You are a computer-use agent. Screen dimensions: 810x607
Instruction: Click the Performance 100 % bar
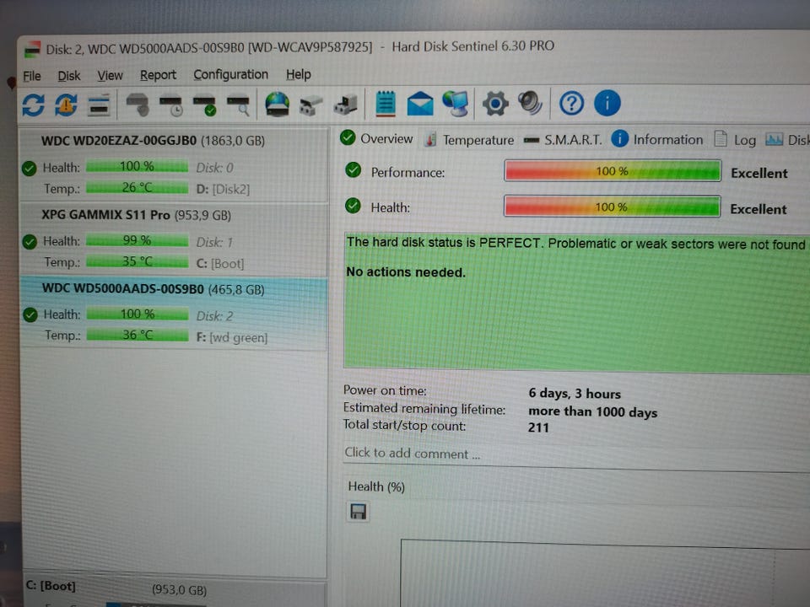click(x=613, y=171)
